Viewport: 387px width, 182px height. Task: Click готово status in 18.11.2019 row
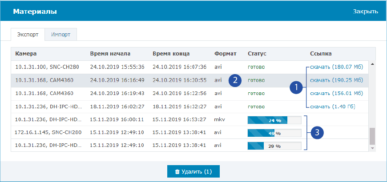pos(256,107)
